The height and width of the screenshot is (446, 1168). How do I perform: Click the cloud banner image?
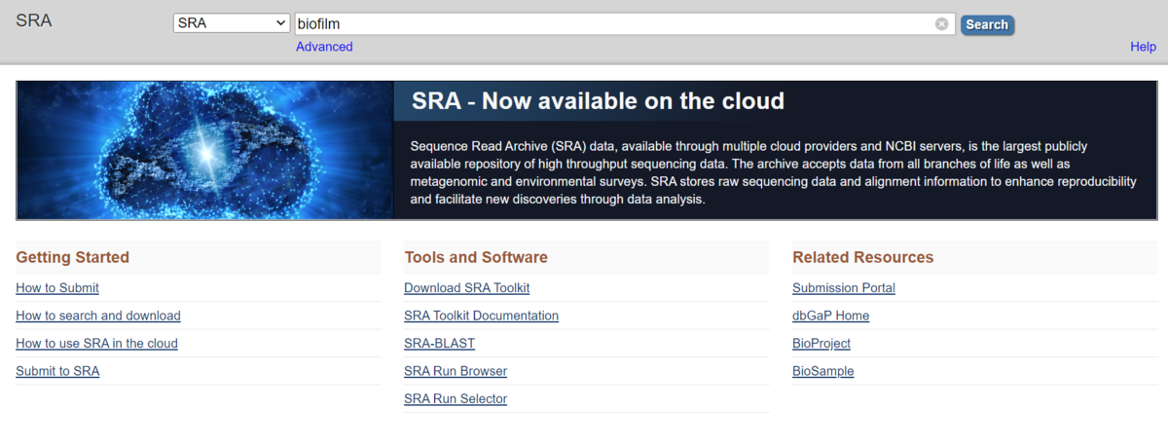click(x=205, y=150)
